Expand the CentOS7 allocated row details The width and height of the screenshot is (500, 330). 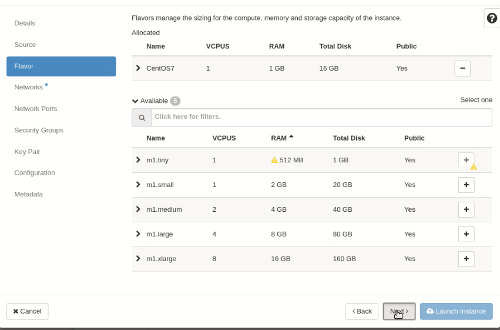pyautogui.click(x=138, y=68)
